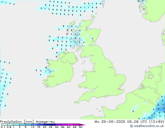The image size is (165, 128).
Task: Select the 2–5 mm legend color swatch
Action: click(x=22, y=125)
